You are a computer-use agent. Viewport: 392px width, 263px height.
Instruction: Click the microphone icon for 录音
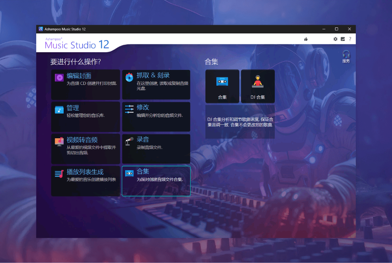click(x=129, y=141)
